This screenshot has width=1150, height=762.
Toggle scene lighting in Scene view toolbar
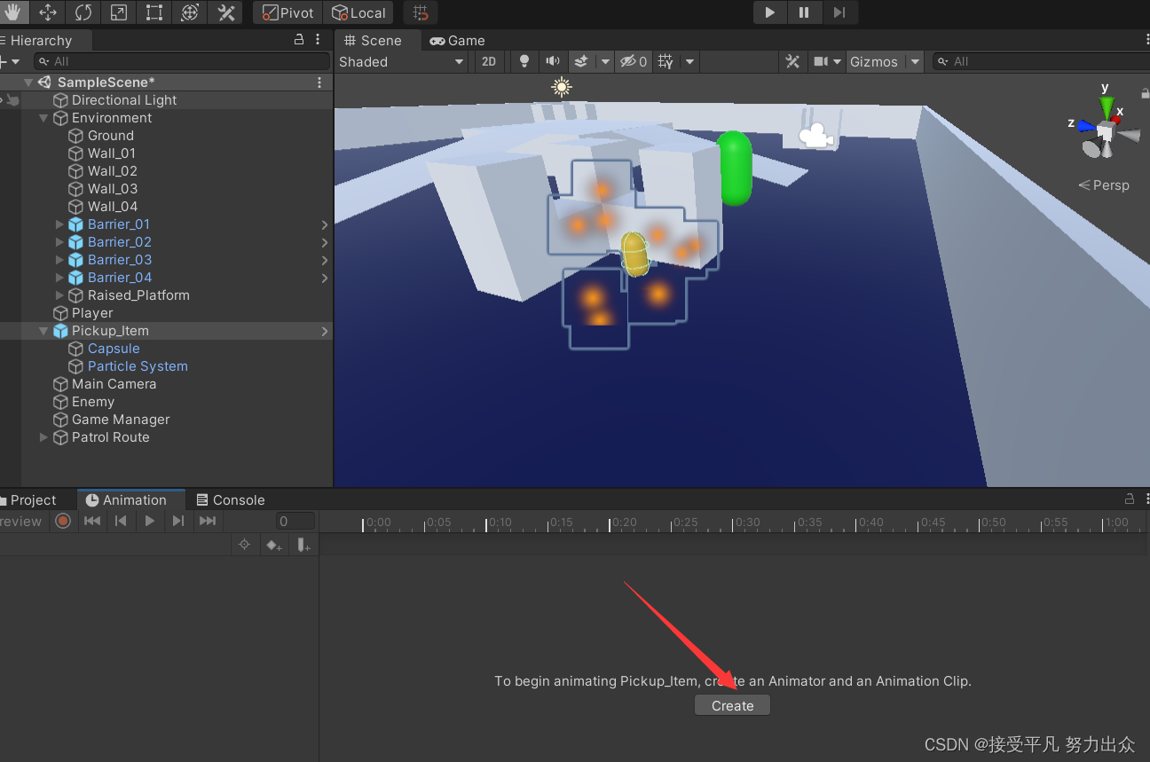click(524, 61)
